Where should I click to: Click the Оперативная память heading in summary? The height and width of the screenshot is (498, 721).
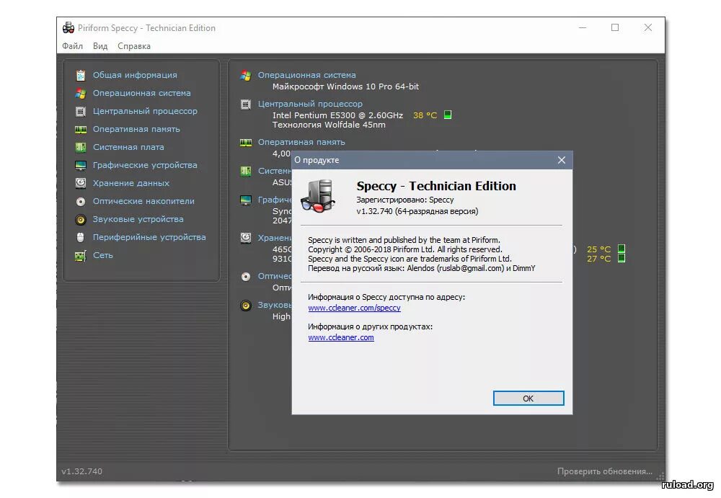pyautogui.click(x=301, y=142)
